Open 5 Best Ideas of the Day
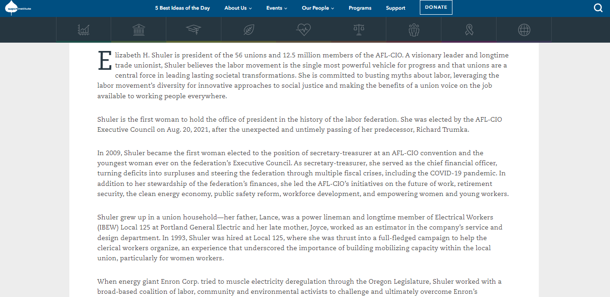The height and width of the screenshot is (297, 610). click(x=182, y=8)
